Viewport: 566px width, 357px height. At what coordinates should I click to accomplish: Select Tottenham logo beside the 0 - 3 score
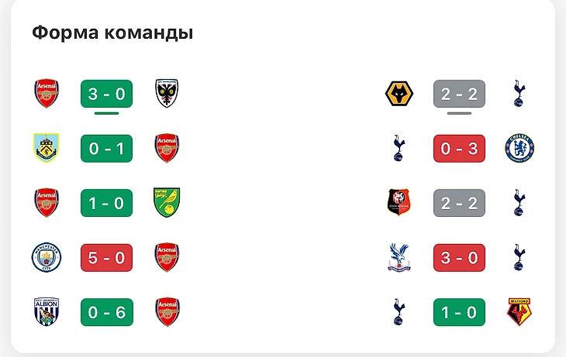pos(399,148)
